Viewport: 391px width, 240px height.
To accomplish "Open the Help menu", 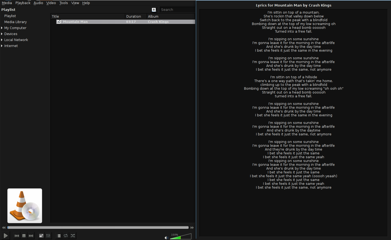I will pyautogui.click(x=86, y=3).
